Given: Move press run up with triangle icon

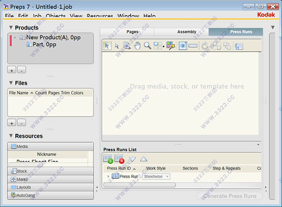Looking at the screenshot, I should (143, 159).
